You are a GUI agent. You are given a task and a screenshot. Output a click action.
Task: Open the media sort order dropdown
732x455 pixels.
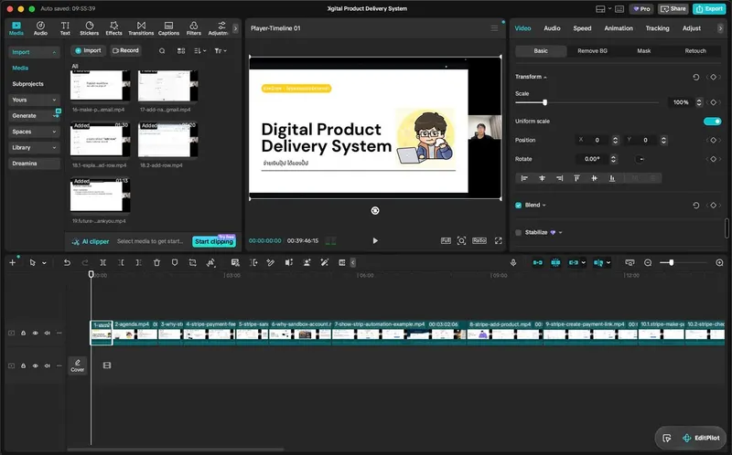199,51
